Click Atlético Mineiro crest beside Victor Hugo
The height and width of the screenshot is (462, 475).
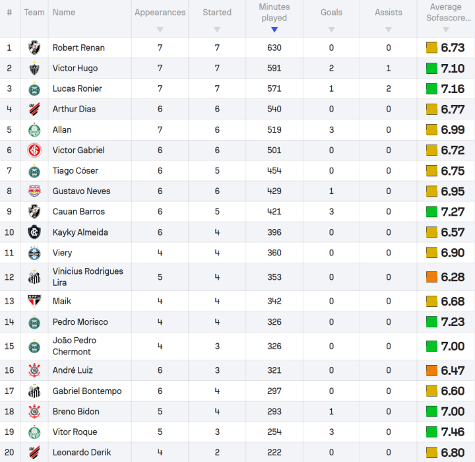(x=34, y=68)
